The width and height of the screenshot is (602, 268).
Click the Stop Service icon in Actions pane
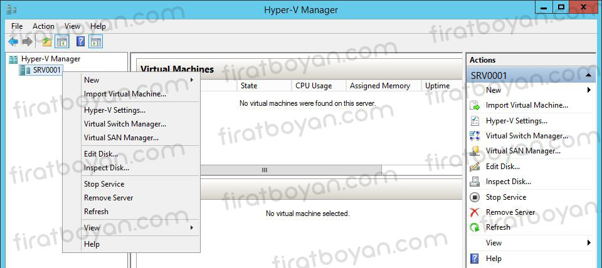(475, 197)
